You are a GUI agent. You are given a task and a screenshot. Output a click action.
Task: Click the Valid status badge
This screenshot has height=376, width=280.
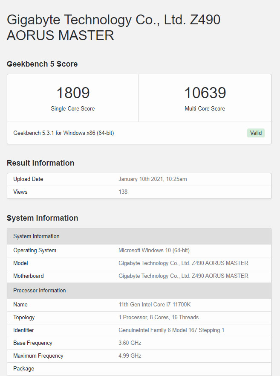256,133
